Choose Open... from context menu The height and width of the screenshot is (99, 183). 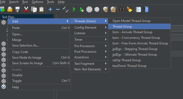pos(39,34)
